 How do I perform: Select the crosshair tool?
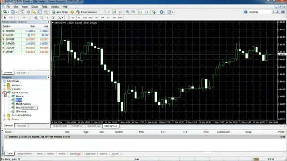pos(11,18)
